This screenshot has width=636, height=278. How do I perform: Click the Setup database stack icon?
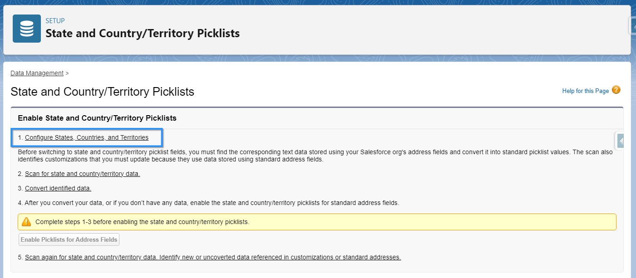27,29
